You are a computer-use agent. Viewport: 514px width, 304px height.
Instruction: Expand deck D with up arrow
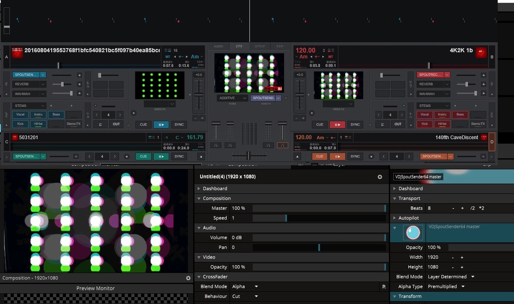coord(297,157)
